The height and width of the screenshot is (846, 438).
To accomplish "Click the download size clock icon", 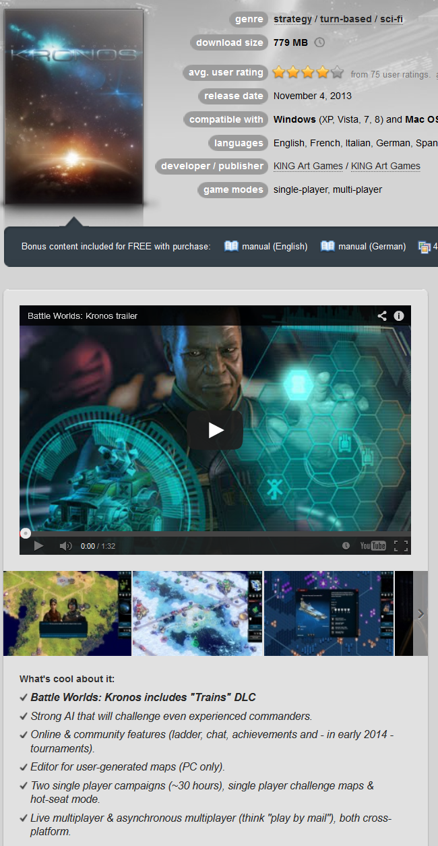I will pyautogui.click(x=319, y=42).
